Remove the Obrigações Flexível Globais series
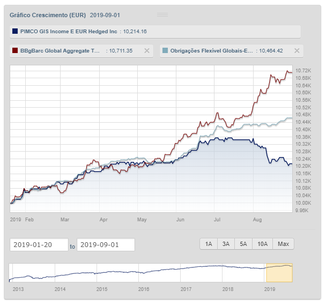Viewport: 326px width, 306px height. click(297, 50)
